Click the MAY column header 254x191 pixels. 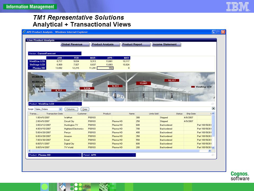coord(122,58)
